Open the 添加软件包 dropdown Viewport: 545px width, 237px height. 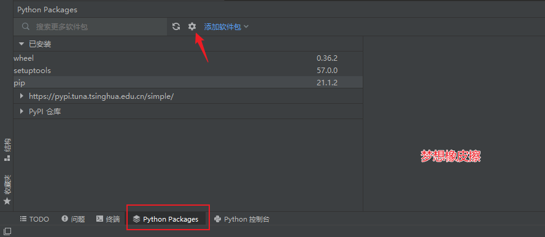[226, 27]
